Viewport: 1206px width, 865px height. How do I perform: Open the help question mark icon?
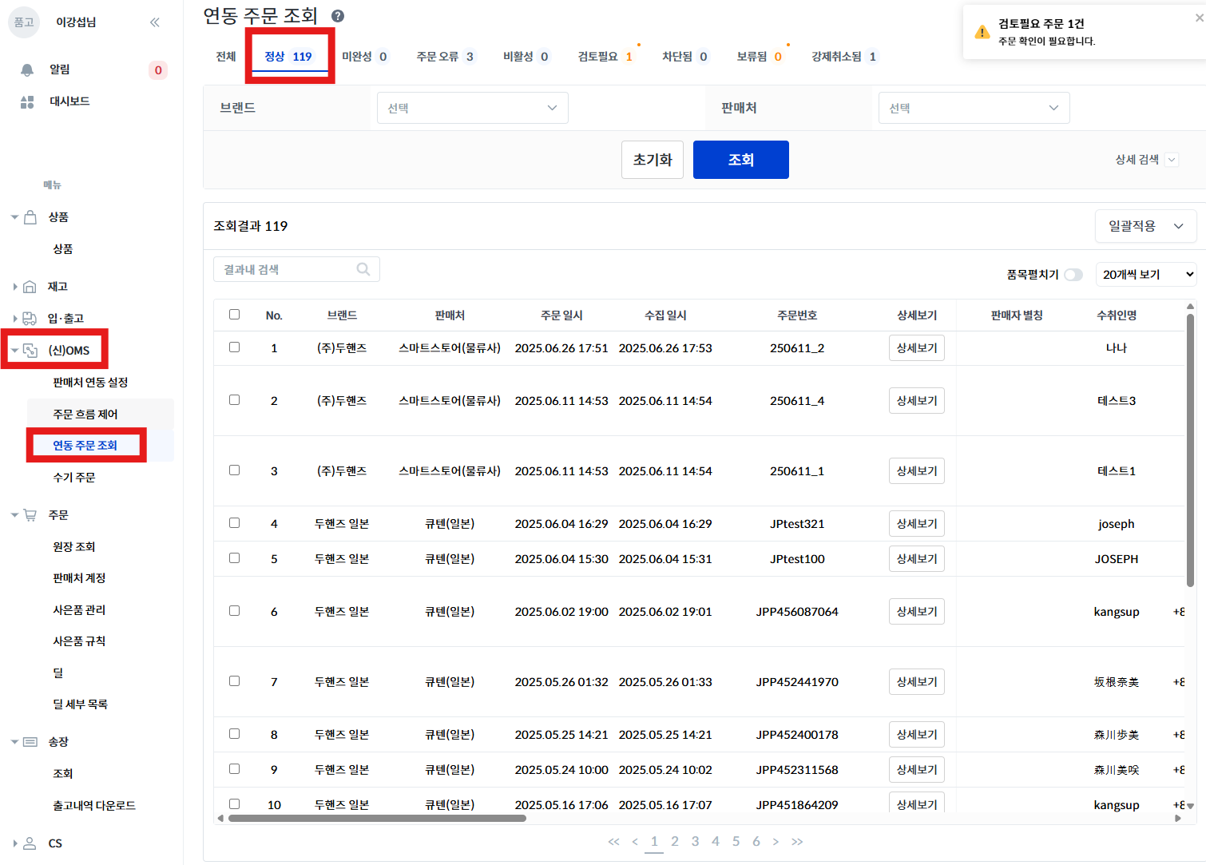pyautogui.click(x=338, y=16)
